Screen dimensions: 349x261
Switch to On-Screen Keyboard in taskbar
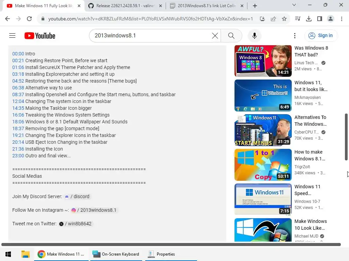pos(116,254)
